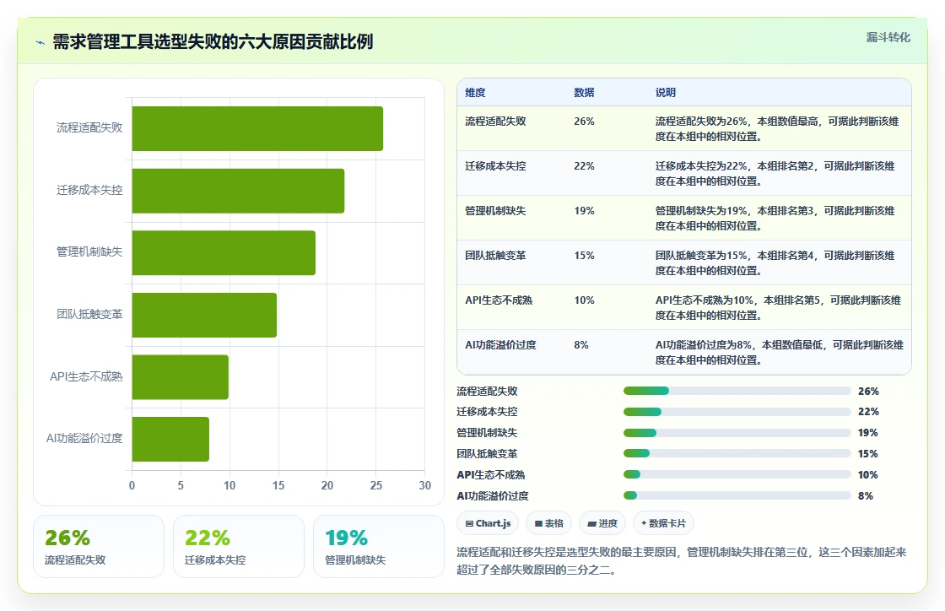The height and width of the screenshot is (611, 945).
Task: Select the 表格 tag chip
Action: 549,523
